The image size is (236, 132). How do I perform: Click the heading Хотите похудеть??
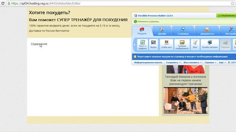click(49, 12)
